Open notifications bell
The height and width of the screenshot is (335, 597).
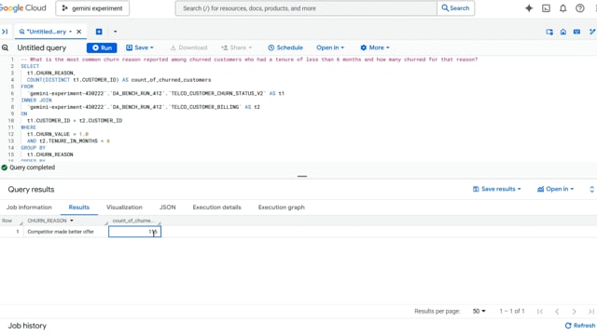[562, 8]
